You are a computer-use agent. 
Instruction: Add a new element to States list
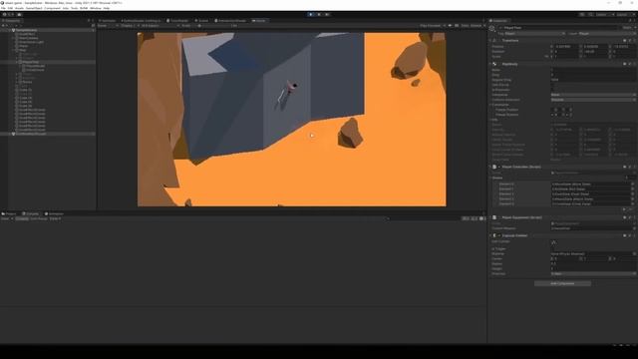624,209
